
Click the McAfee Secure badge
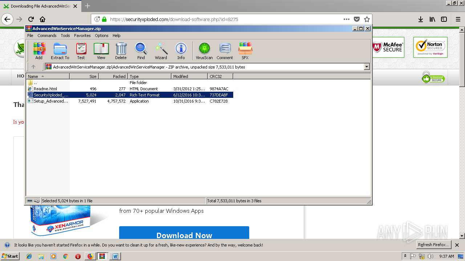click(388, 47)
